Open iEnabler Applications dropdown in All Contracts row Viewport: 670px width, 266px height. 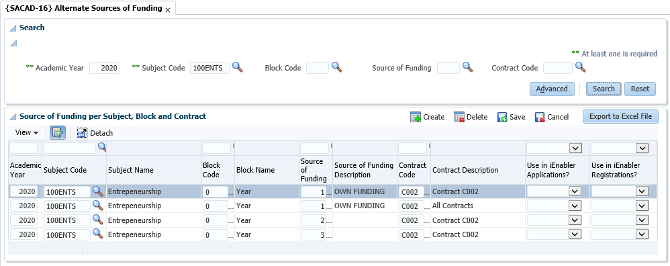[575, 206]
